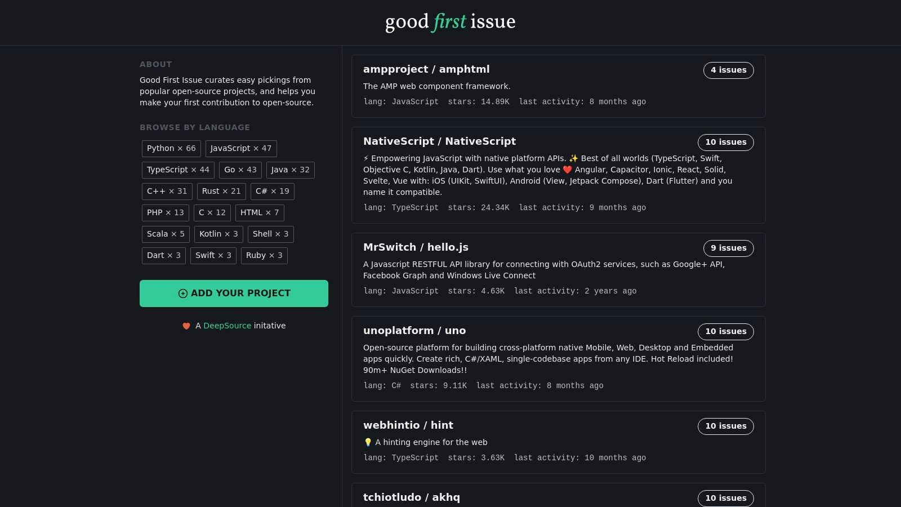Expand MrSwitch / hello.js 9 issues badge
This screenshot has width=901, height=507.
728,248
